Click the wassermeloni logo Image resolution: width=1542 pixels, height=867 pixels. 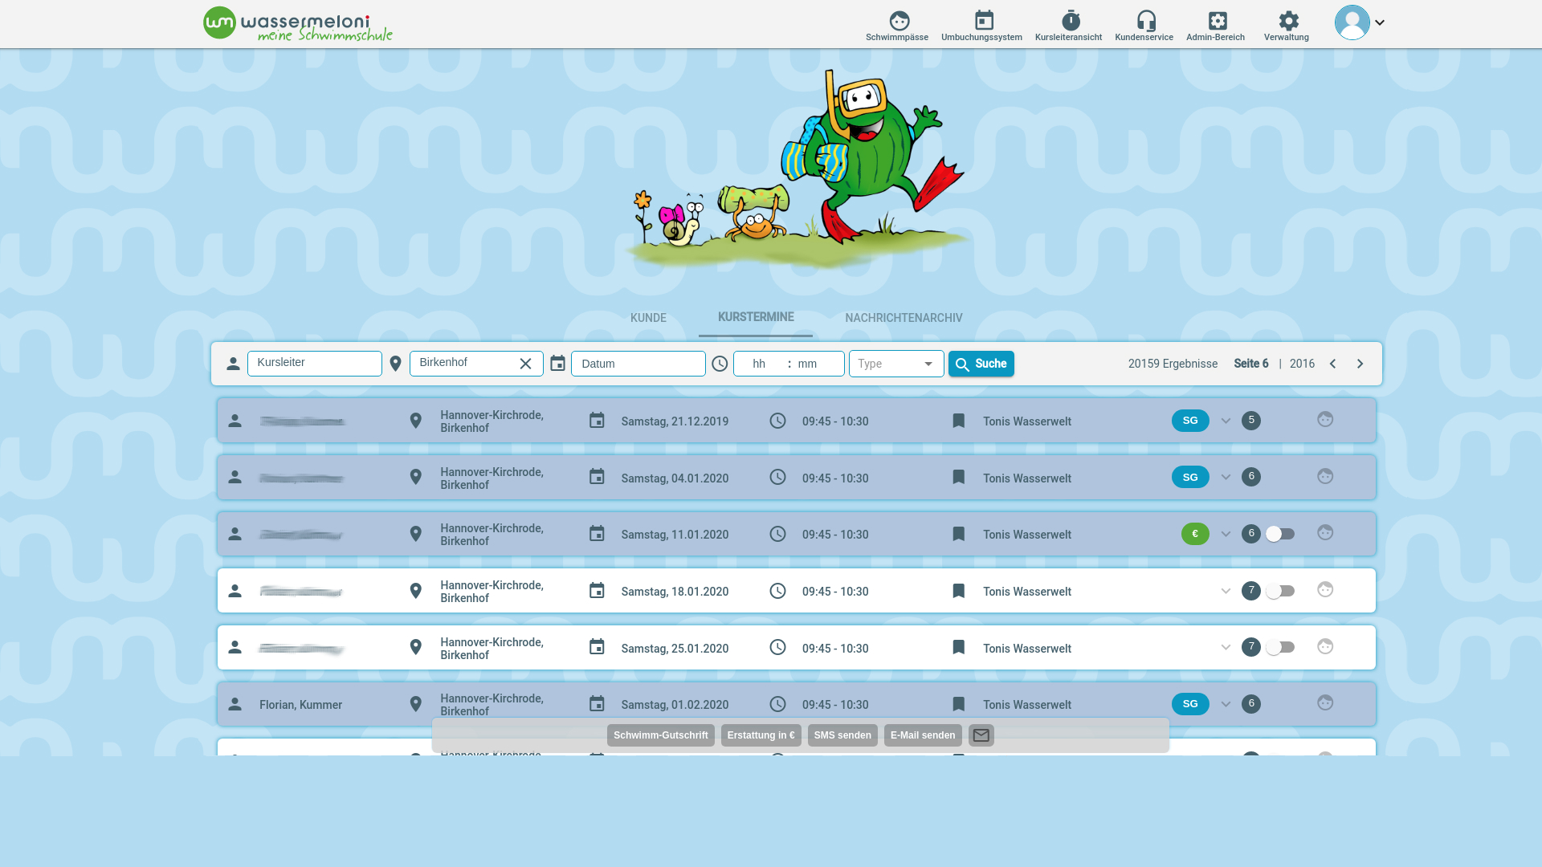[x=298, y=24]
